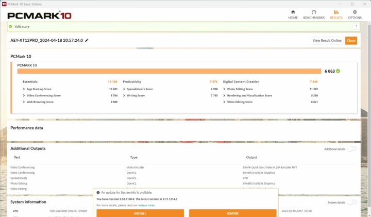This screenshot has width=371, height=217.
Task: Click the green valid score checkmark icon
Action: pyautogui.click(x=10, y=26)
